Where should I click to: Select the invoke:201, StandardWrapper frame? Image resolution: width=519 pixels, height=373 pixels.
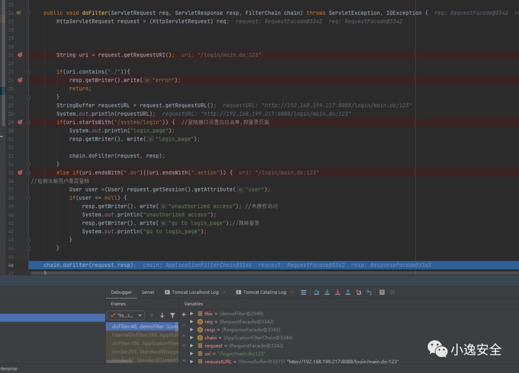click(x=142, y=351)
